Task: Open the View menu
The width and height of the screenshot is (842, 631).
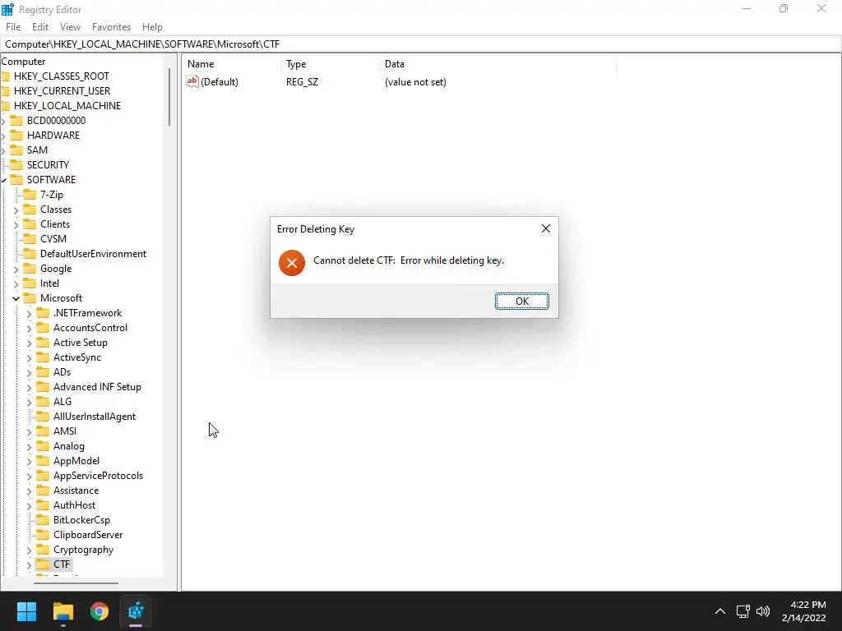Action: (70, 27)
